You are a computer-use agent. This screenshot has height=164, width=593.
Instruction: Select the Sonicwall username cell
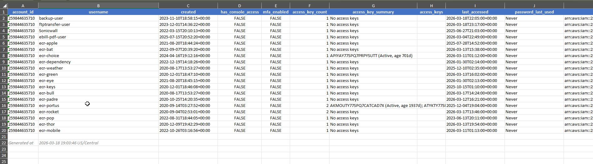point(98,31)
